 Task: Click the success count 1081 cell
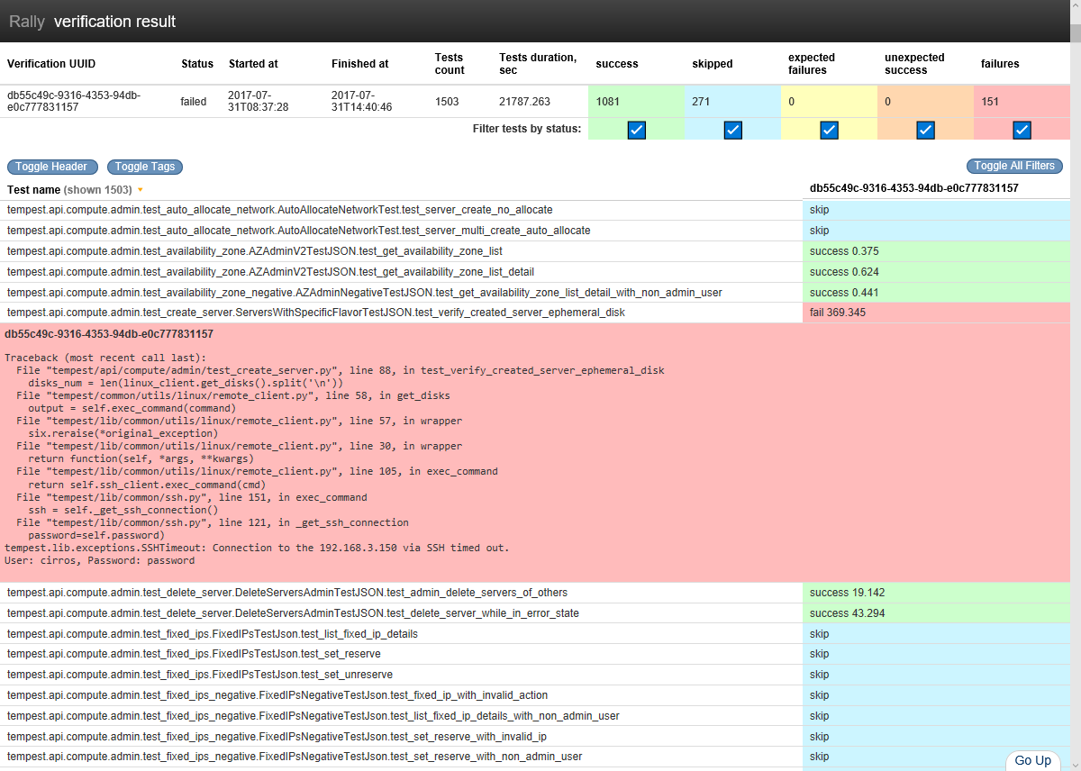[636, 102]
